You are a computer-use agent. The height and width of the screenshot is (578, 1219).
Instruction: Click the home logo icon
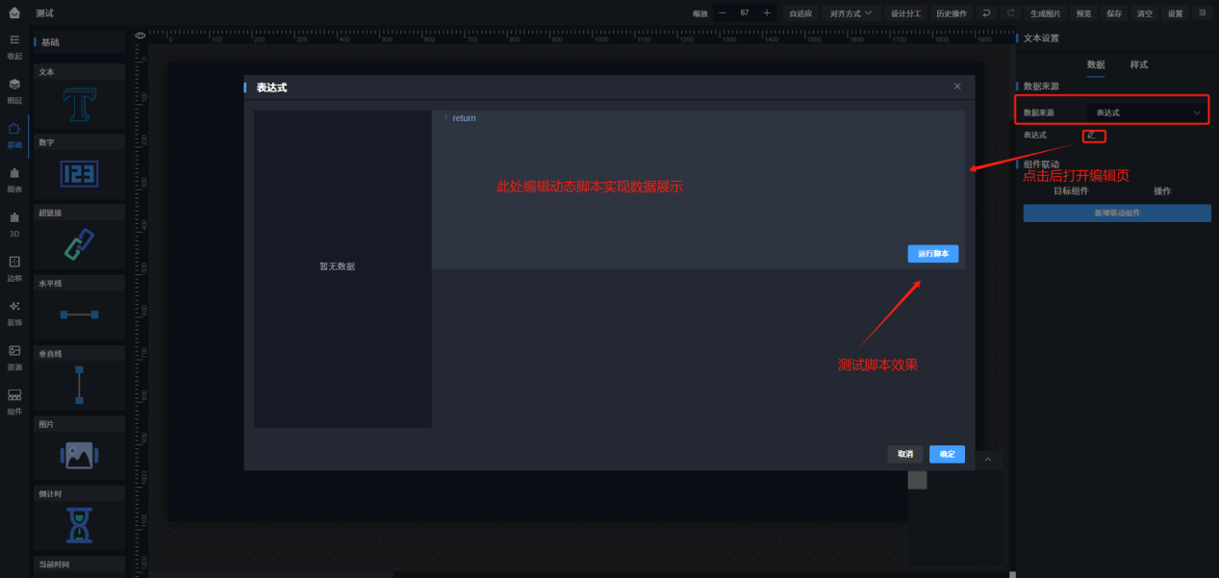coord(14,13)
